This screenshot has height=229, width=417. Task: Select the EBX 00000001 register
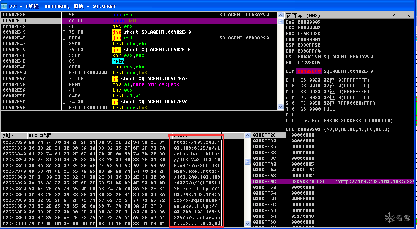tap(303, 39)
